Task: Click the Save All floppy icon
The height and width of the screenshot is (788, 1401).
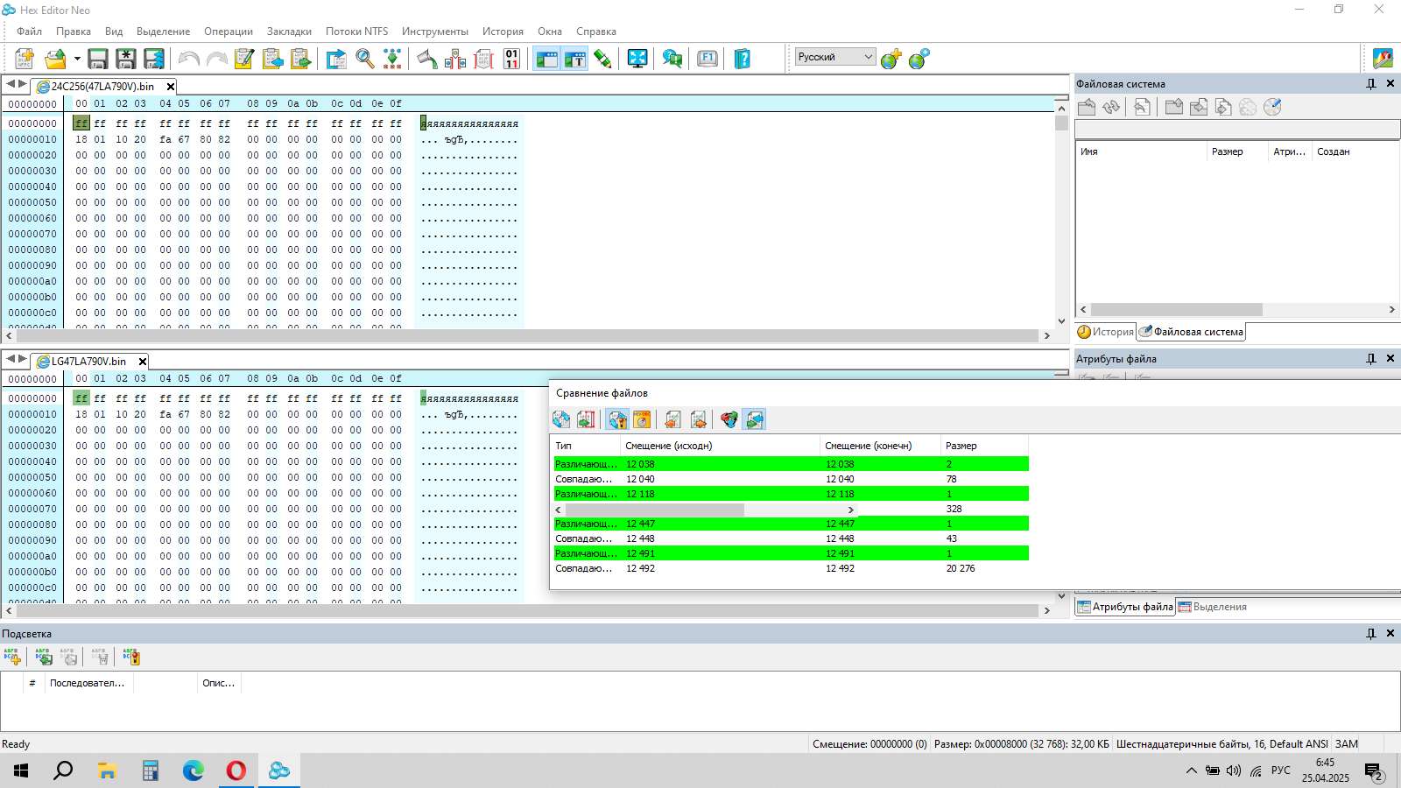Action: point(154,59)
